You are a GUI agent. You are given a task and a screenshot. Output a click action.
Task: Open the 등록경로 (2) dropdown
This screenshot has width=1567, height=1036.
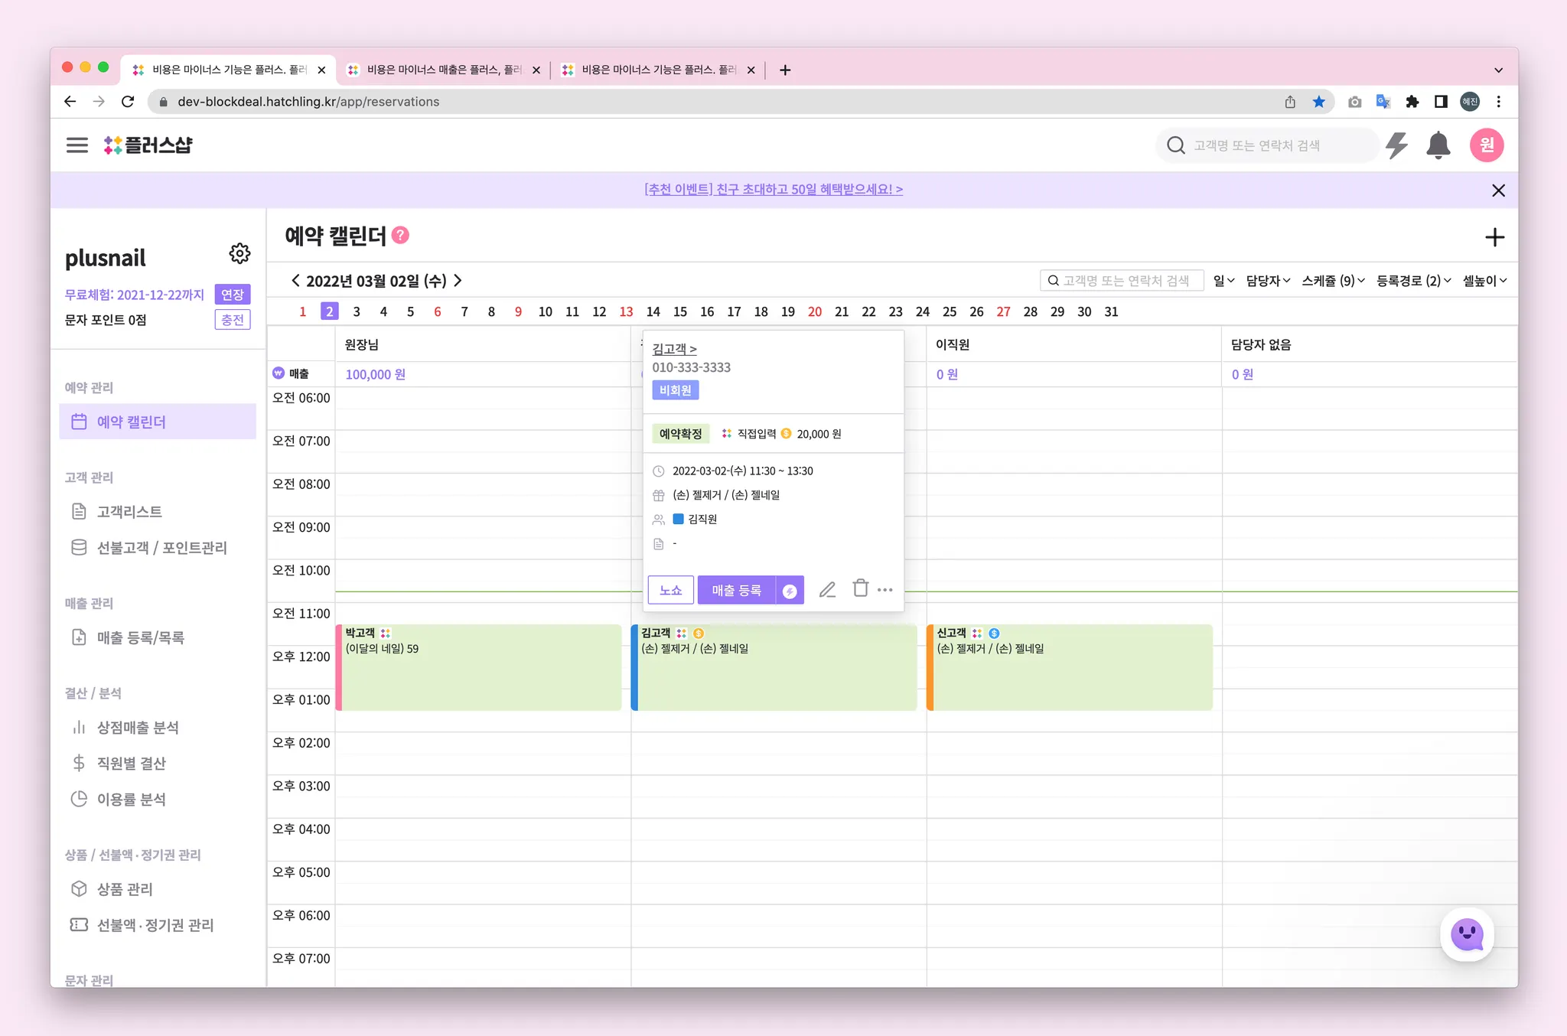point(1413,281)
